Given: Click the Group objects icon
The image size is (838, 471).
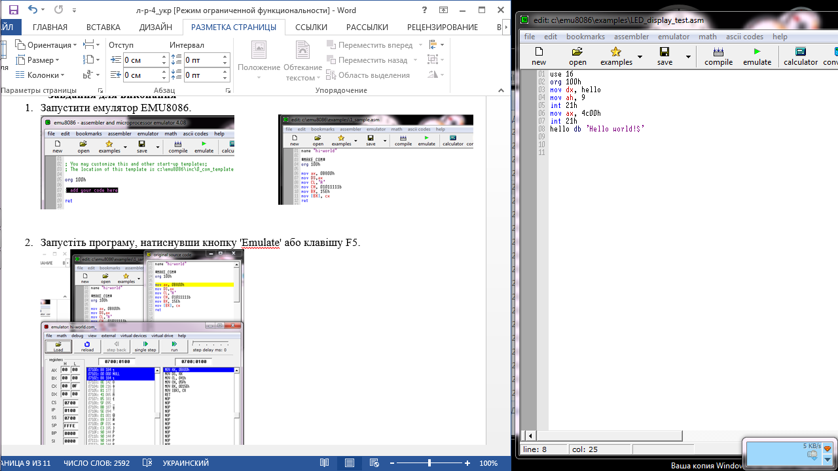Looking at the screenshot, I should click(x=436, y=60).
